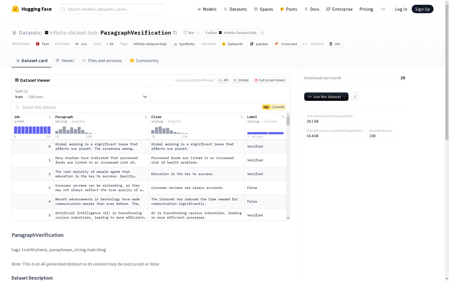Open the Posts nav item
The width and height of the screenshot is (449, 281).
pyautogui.click(x=289, y=9)
